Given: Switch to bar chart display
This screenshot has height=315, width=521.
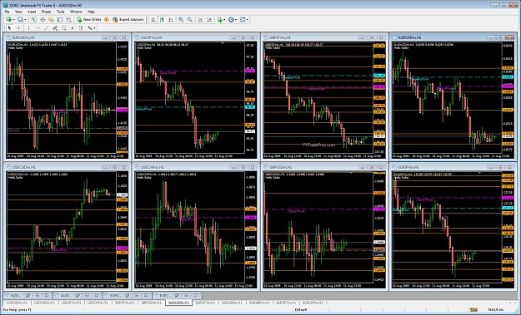Looking at the screenshot, I should pos(153,20).
